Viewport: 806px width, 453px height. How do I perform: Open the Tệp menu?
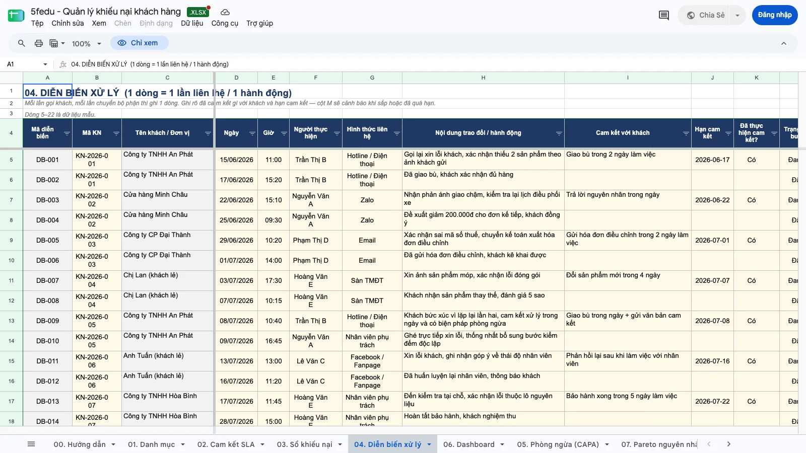pyautogui.click(x=37, y=23)
